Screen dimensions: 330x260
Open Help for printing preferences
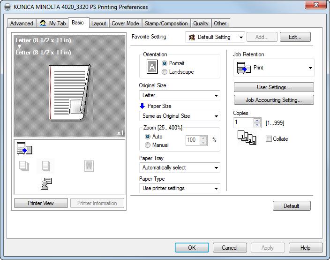tap(306, 248)
